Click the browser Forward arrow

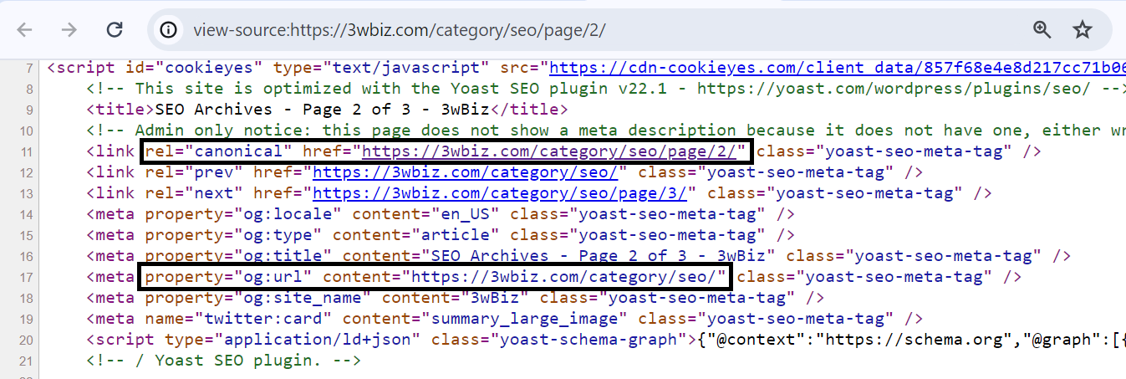click(69, 30)
